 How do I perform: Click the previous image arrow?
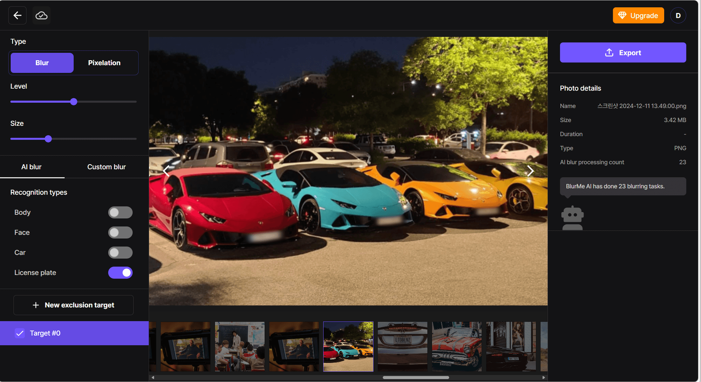click(x=166, y=171)
